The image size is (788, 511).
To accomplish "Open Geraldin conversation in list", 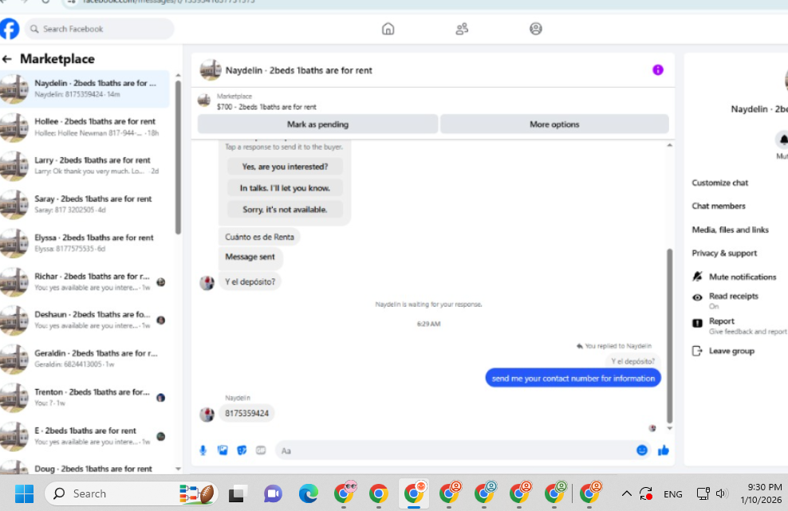I will coord(85,359).
